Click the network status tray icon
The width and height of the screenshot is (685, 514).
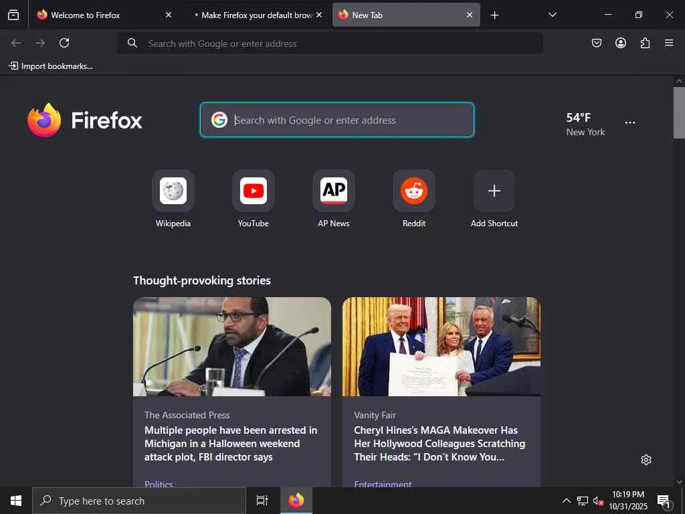(583, 501)
